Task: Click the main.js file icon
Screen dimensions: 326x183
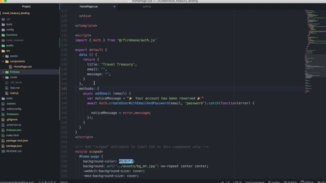Action: pos(7,93)
